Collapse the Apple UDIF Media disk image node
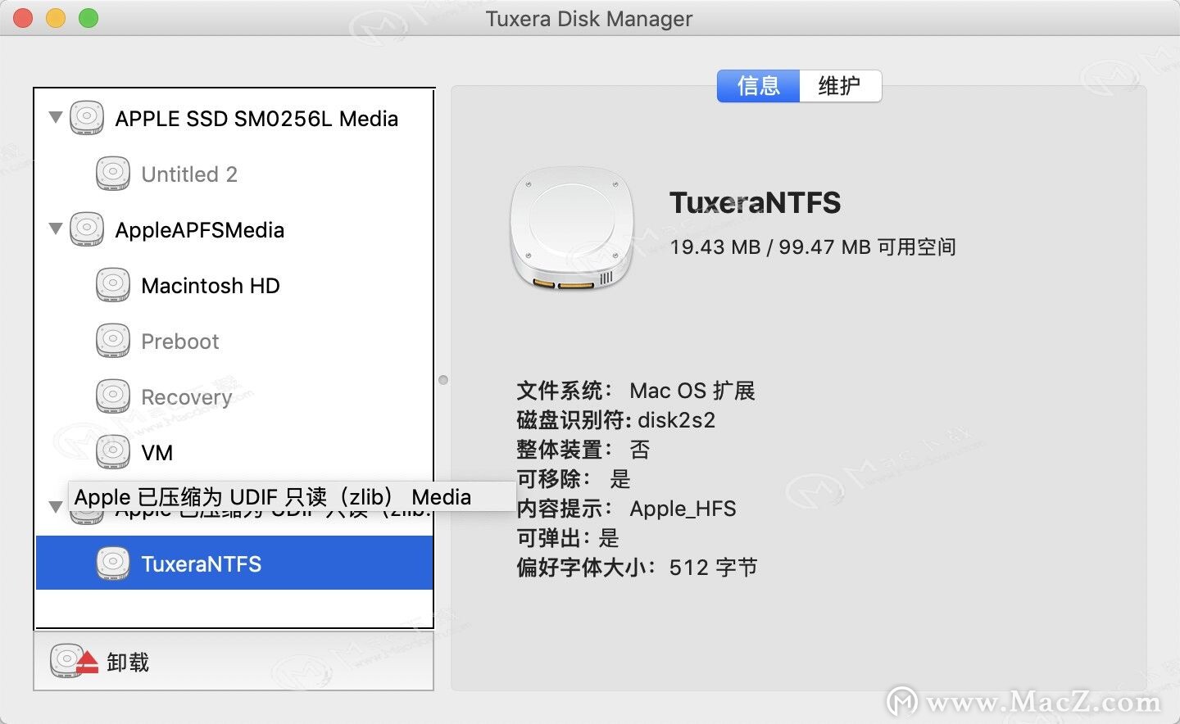The width and height of the screenshot is (1180, 724). [x=56, y=507]
